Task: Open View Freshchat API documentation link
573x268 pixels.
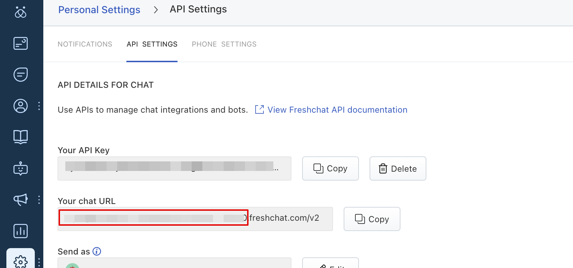Action: (x=337, y=110)
